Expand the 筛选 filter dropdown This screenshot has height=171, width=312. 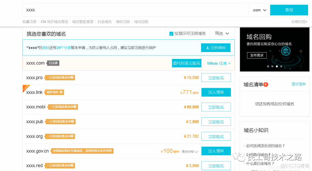[222, 34]
